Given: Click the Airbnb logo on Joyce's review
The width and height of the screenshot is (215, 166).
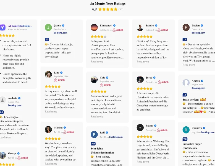Looking at the screenshot, I should [x=165, y=82].
